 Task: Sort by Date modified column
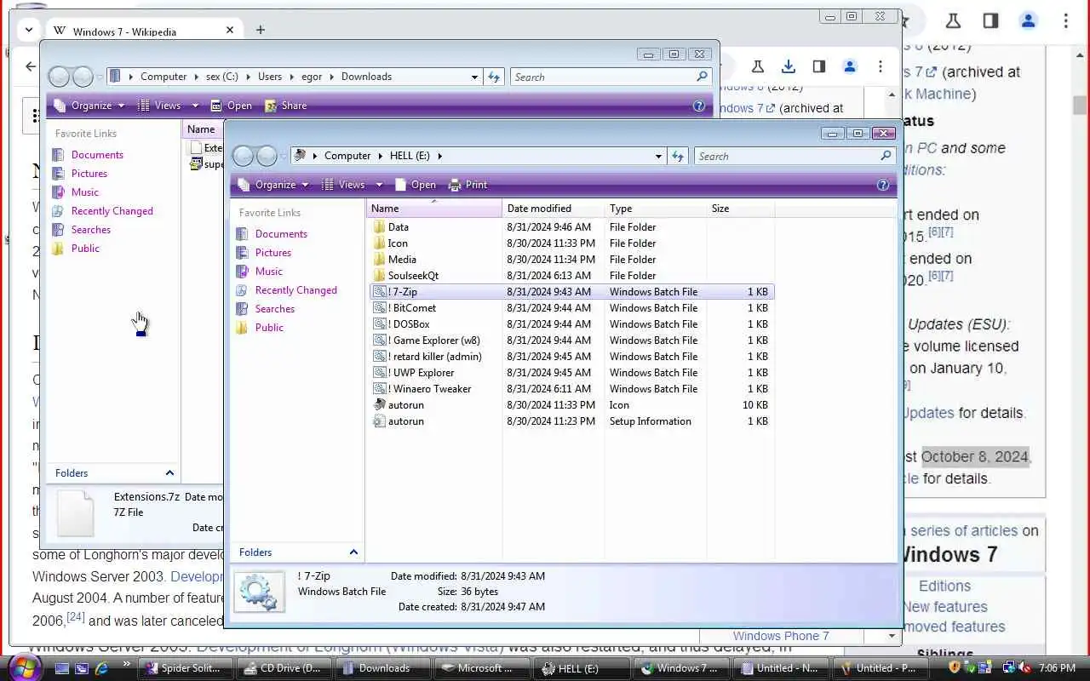[x=553, y=209]
